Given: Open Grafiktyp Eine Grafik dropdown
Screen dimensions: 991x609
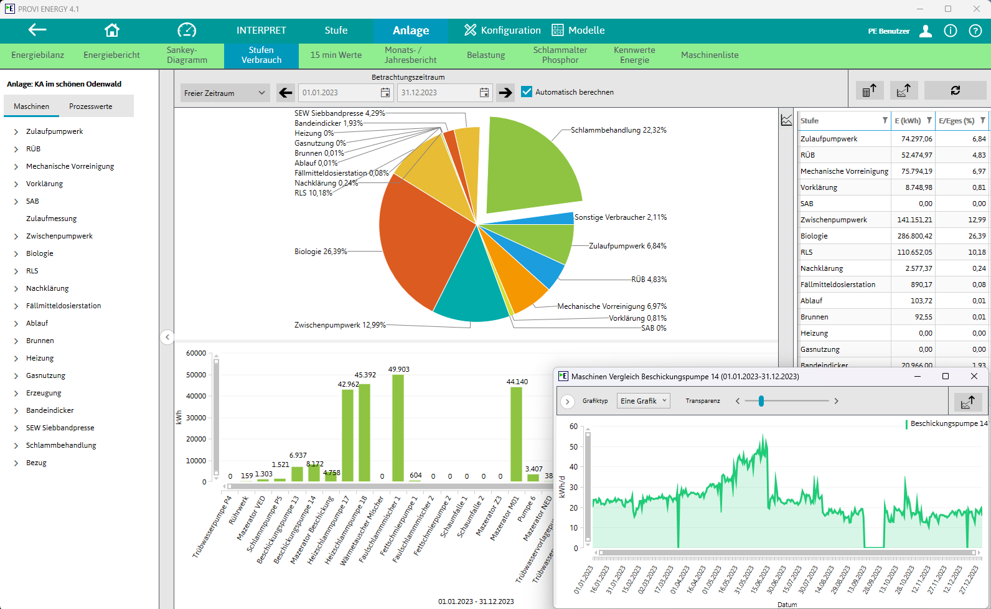Looking at the screenshot, I should point(643,401).
